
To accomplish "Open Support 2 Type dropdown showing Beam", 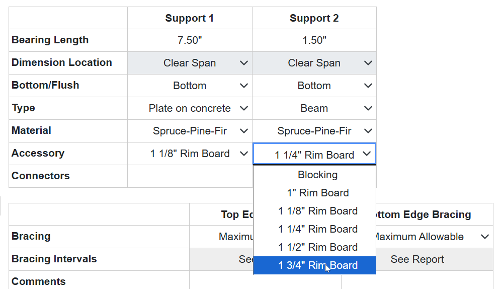I will point(314,108).
